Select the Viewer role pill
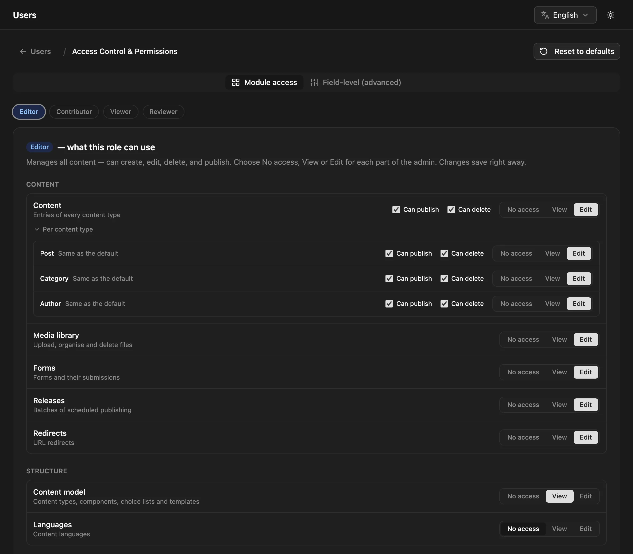 [x=121, y=111]
